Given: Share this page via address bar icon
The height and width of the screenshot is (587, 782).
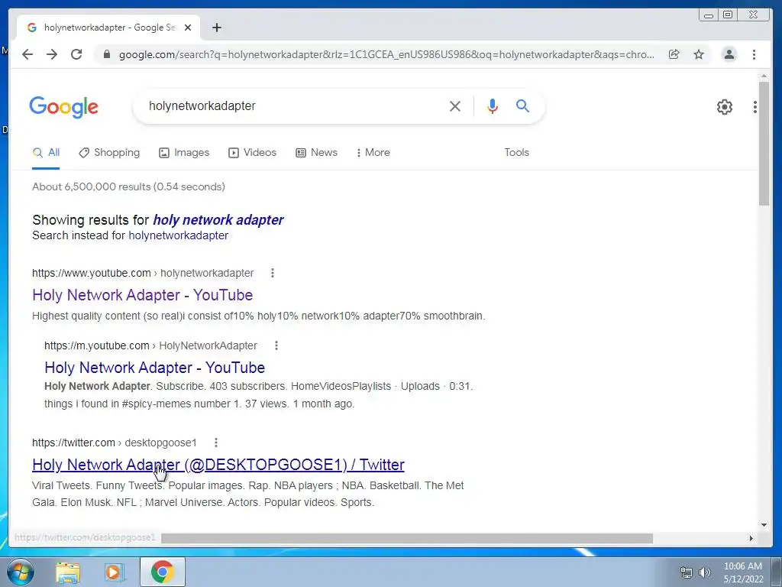Looking at the screenshot, I should pos(674,54).
